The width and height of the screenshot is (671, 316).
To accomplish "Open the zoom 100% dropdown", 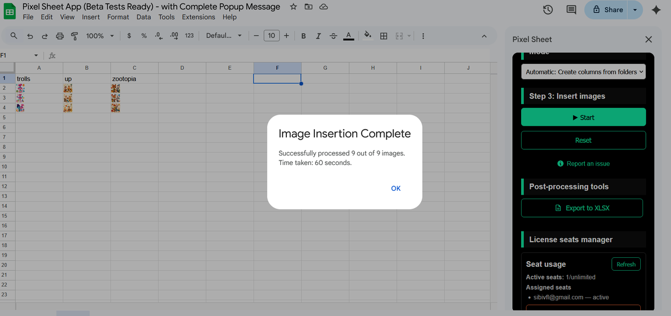I will [x=100, y=36].
